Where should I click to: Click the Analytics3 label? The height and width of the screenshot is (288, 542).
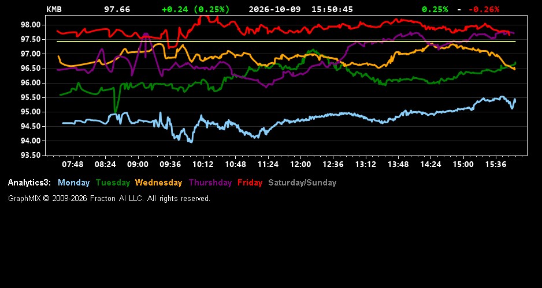tap(29, 183)
